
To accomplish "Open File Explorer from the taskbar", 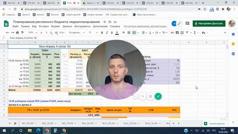I will (x=30, y=131).
